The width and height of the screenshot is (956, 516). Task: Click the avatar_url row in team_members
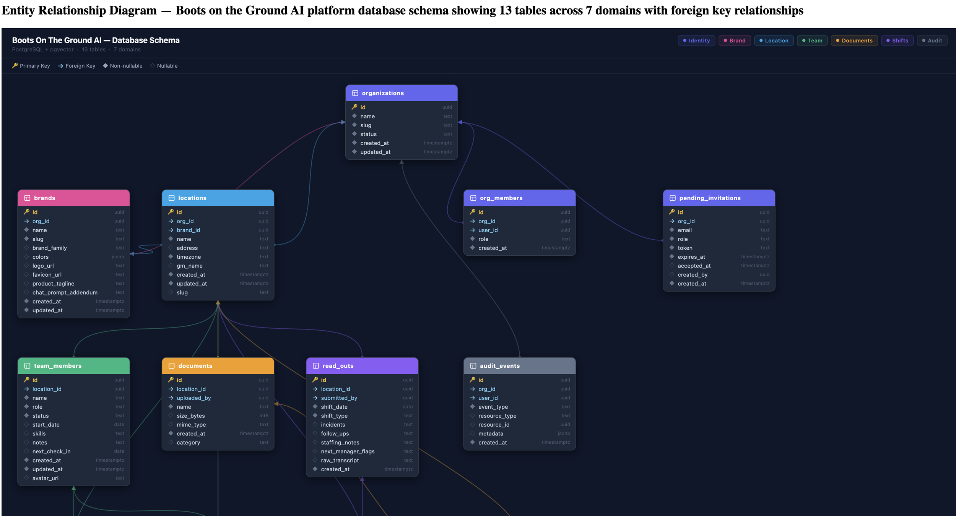[x=74, y=478]
